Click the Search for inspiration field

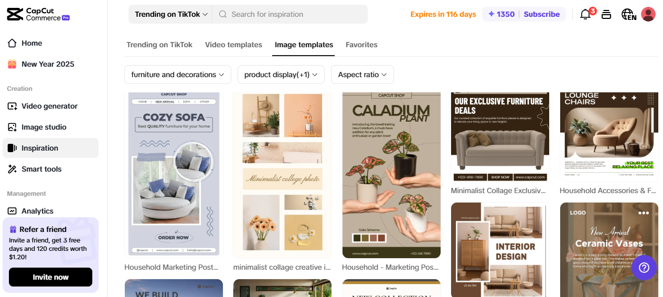click(x=290, y=14)
